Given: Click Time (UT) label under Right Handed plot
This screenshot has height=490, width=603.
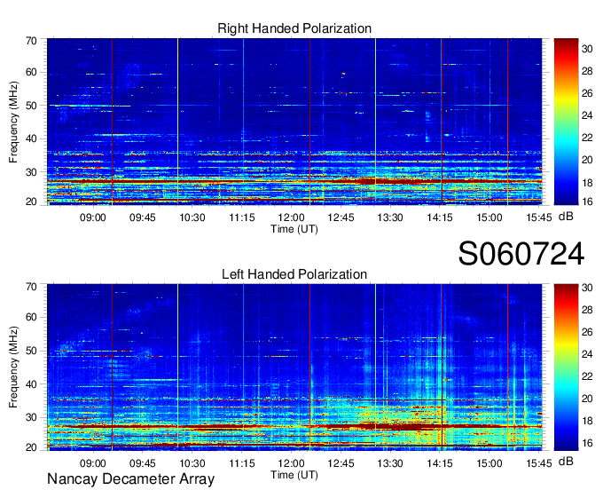Looking at the screenshot, I should coord(294,229).
